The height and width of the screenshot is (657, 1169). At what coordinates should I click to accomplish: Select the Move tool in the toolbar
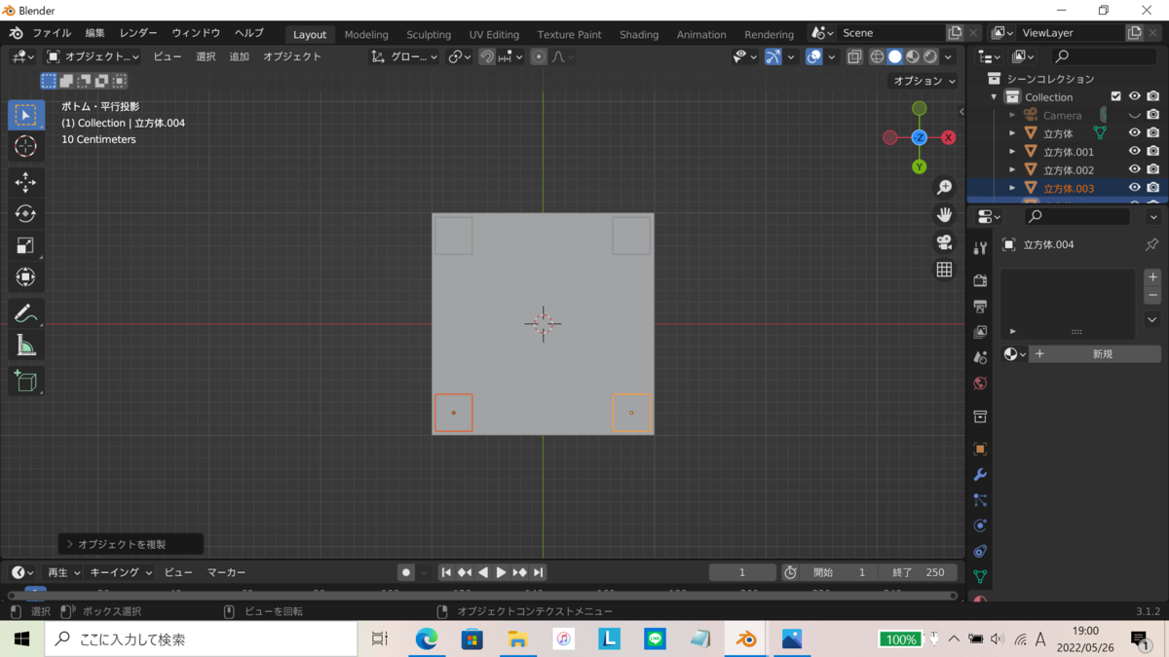tap(25, 182)
